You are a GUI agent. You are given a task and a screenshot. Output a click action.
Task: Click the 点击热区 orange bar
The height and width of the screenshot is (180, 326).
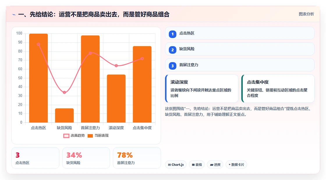coord(38,78)
